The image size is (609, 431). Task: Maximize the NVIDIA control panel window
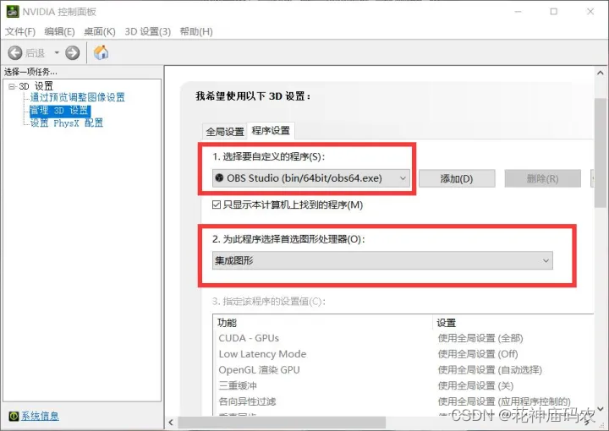(x=554, y=11)
